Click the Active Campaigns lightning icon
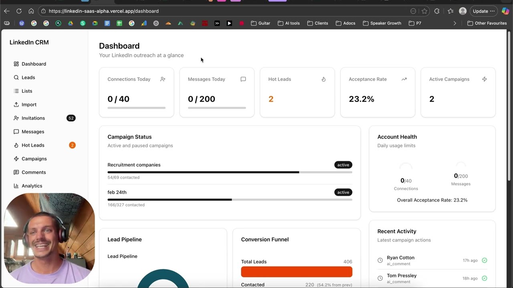 (485, 79)
